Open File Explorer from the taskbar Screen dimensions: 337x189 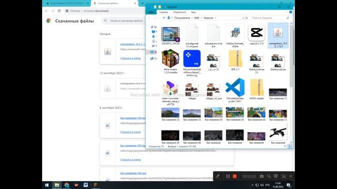tap(57, 185)
